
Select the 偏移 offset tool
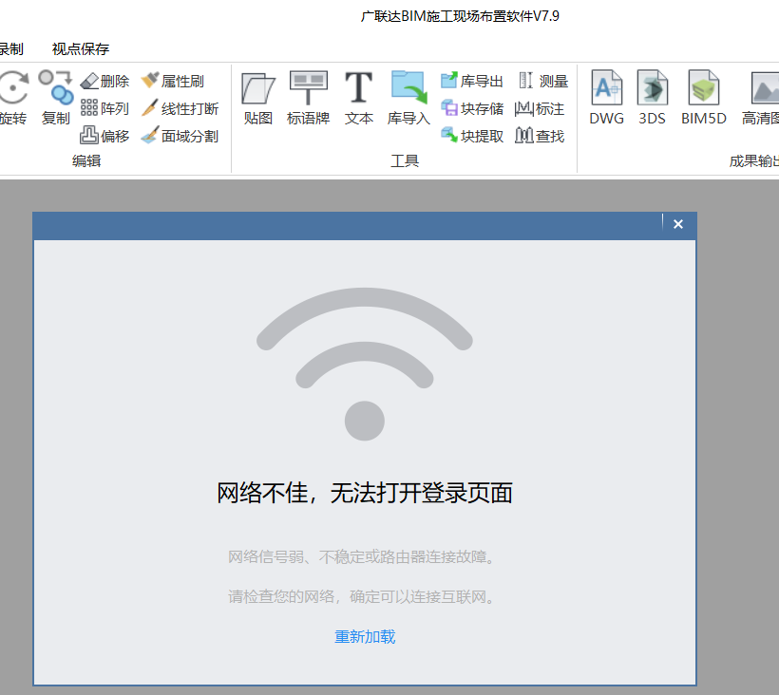[104, 136]
